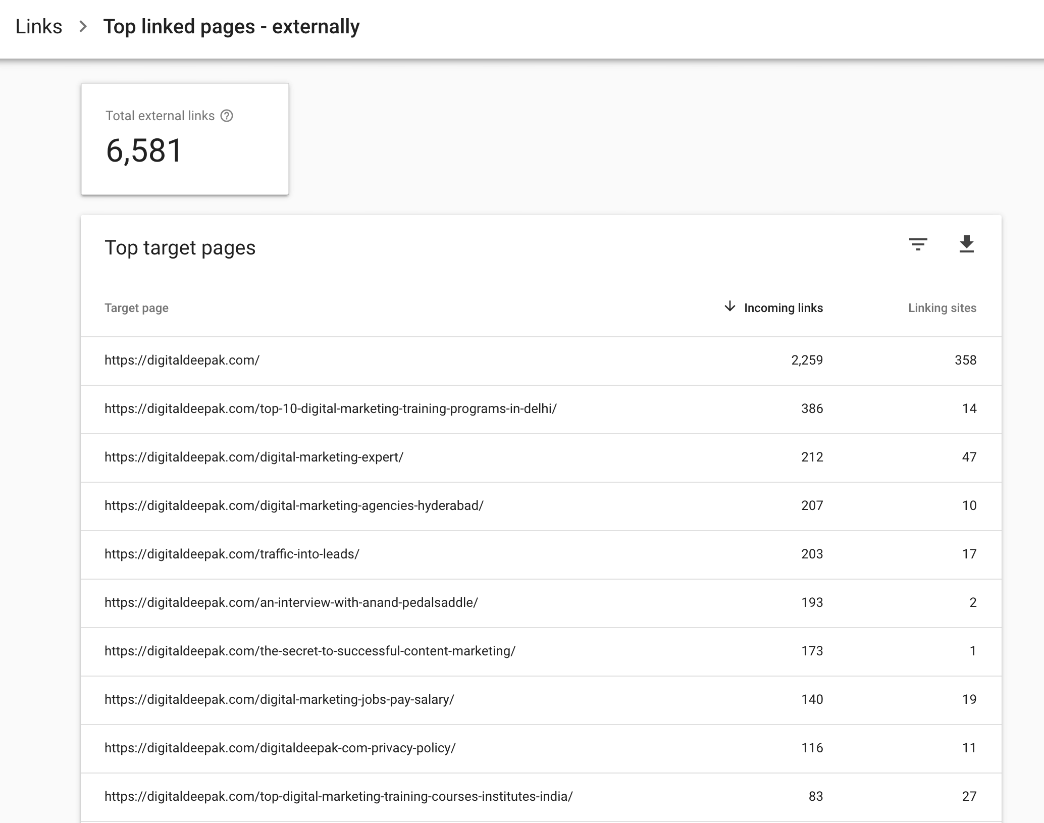Open top training courses institutes India row

tap(338, 796)
